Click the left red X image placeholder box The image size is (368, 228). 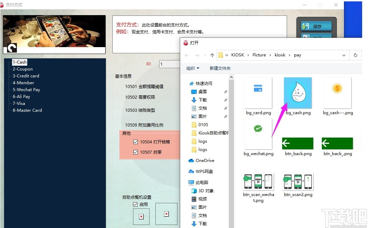pos(141,216)
